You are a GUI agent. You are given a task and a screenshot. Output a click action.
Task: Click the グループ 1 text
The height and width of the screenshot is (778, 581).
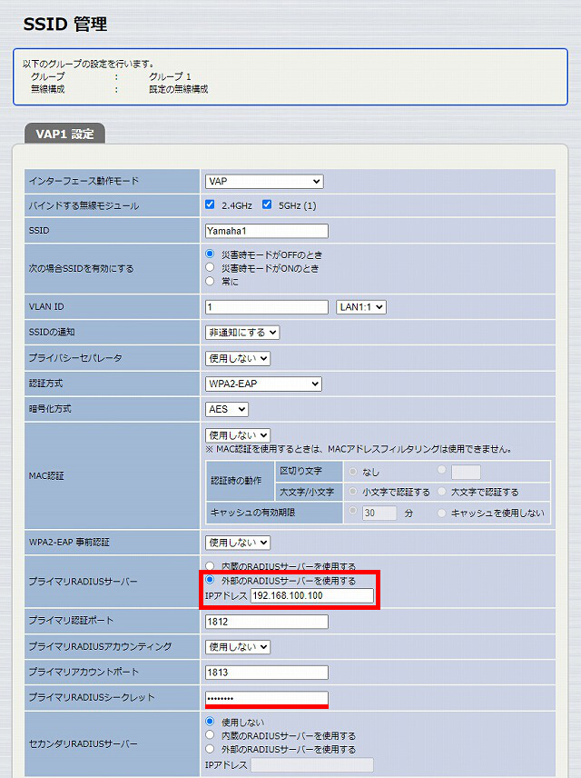(170, 76)
